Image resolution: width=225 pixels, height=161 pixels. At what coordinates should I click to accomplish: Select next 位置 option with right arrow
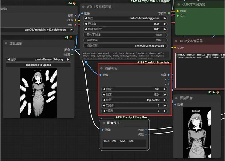point(165,100)
